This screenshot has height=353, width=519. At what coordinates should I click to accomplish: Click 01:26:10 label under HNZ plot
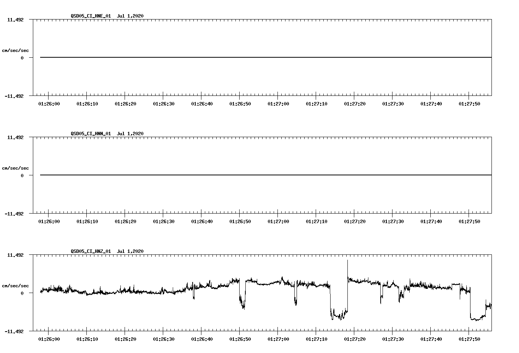click(87, 339)
